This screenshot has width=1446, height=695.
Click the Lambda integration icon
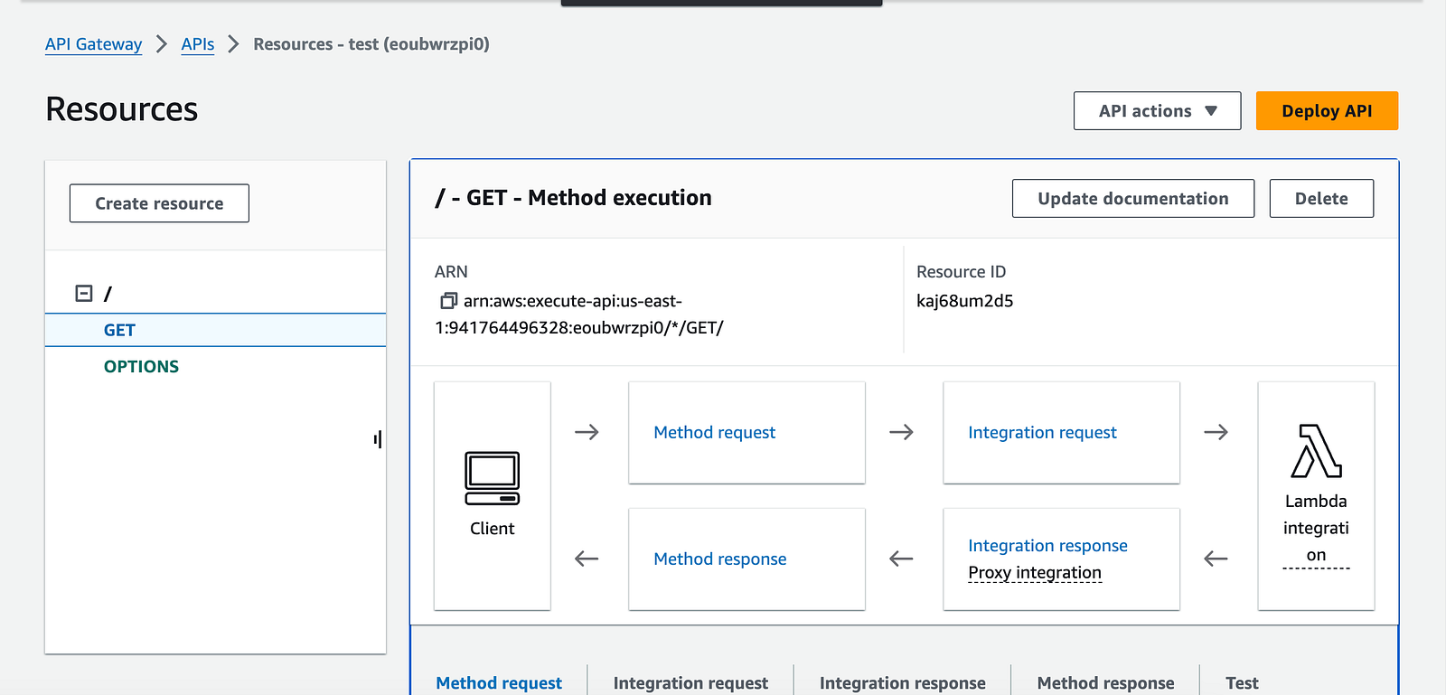tap(1316, 451)
